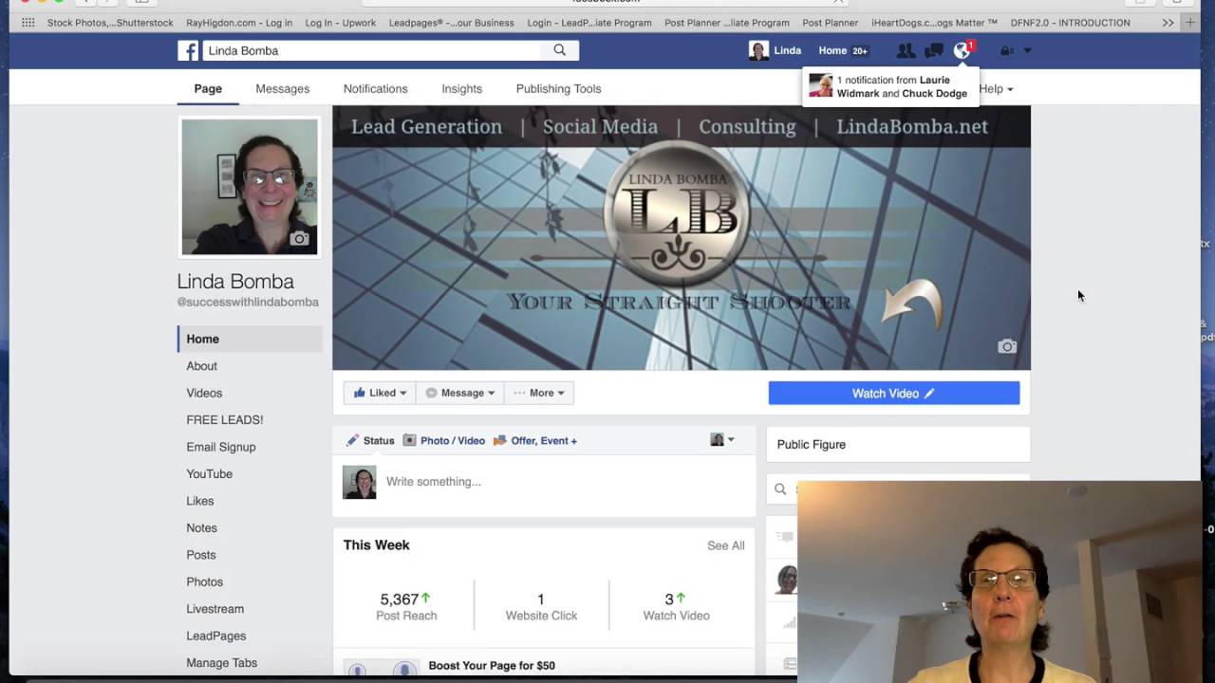Open the privacy shortcuts lock icon
The height and width of the screenshot is (683, 1215).
click(x=1007, y=51)
